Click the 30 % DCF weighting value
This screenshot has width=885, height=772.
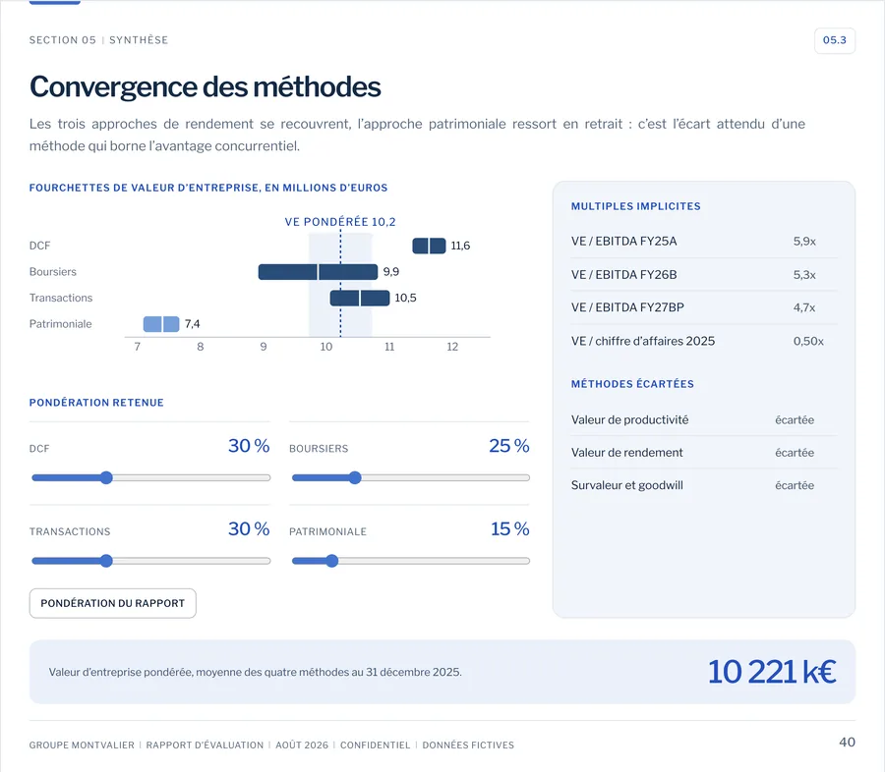click(249, 446)
